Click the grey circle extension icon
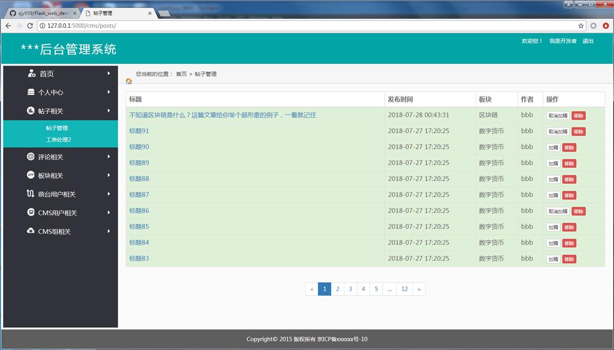Image resolution: width=614 pixels, height=350 pixels. point(593,26)
